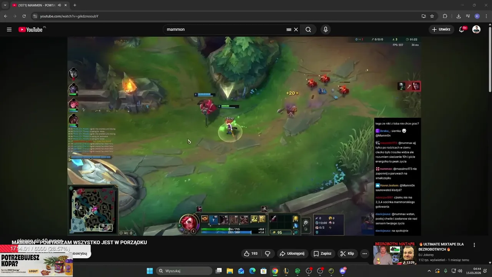Switch to Chrome in the taskbar
Screen dimensions: 492x277
pos(275,271)
